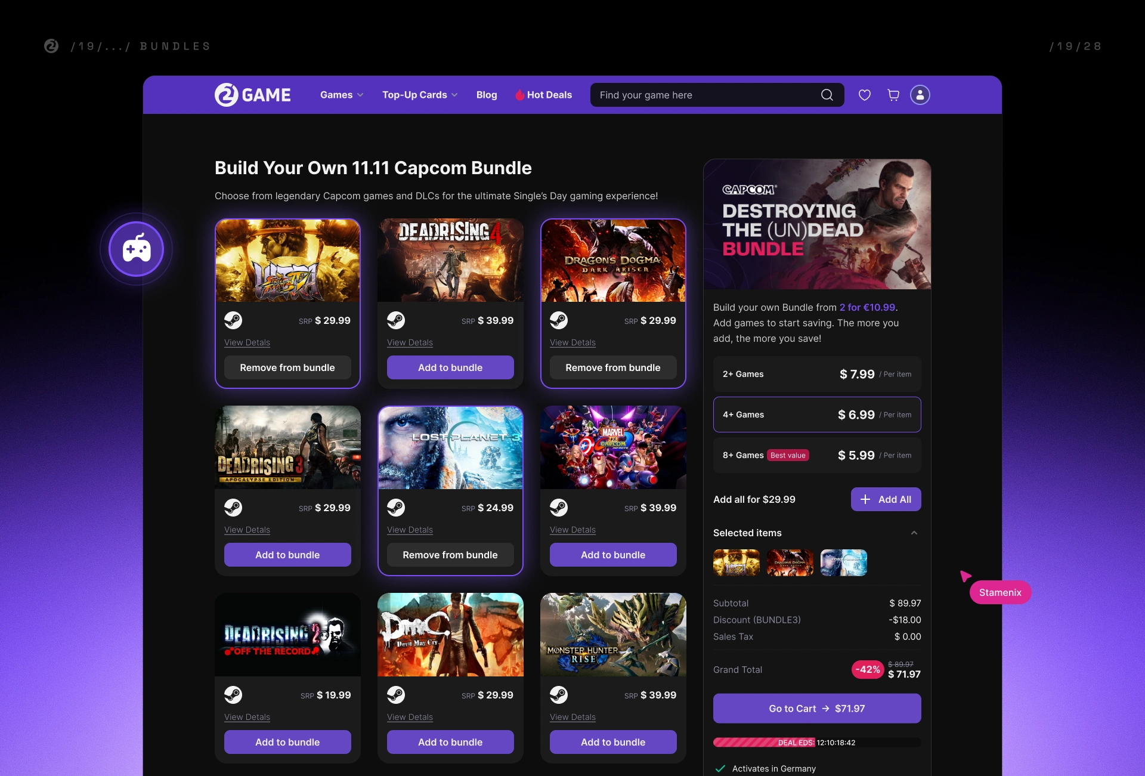Expand the Games dropdown menu

[341, 95]
